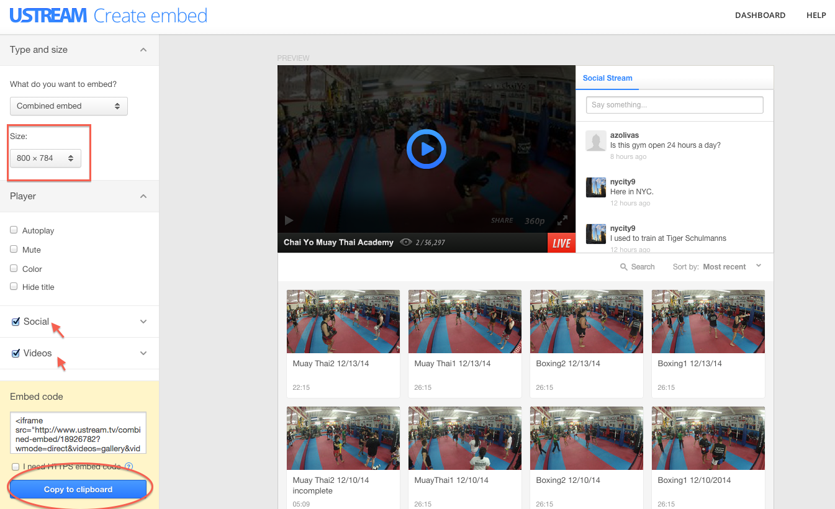Click the viewers eye icon
Viewport: 835px width, 509px height.
[406, 242]
